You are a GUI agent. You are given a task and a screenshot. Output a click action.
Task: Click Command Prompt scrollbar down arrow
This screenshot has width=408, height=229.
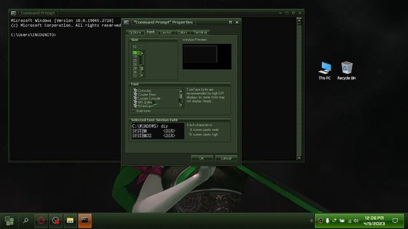pyautogui.click(x=299, y=158)
